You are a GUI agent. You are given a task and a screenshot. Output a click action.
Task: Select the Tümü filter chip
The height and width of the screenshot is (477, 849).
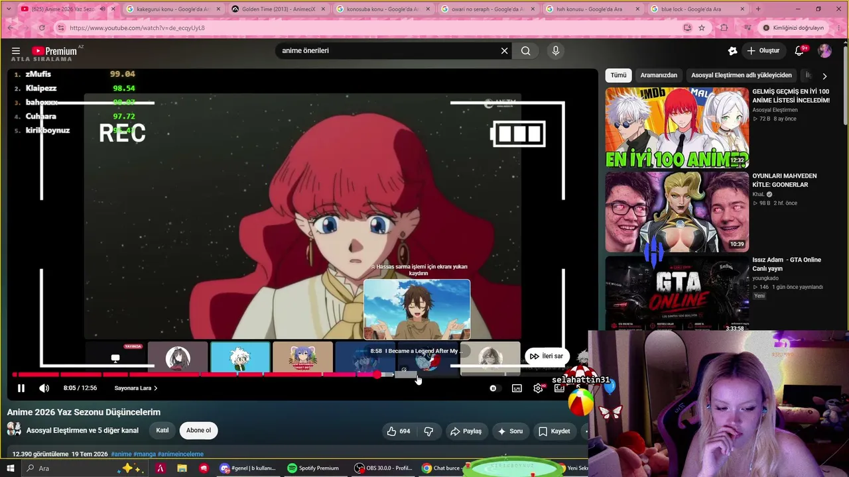point(618,76)
